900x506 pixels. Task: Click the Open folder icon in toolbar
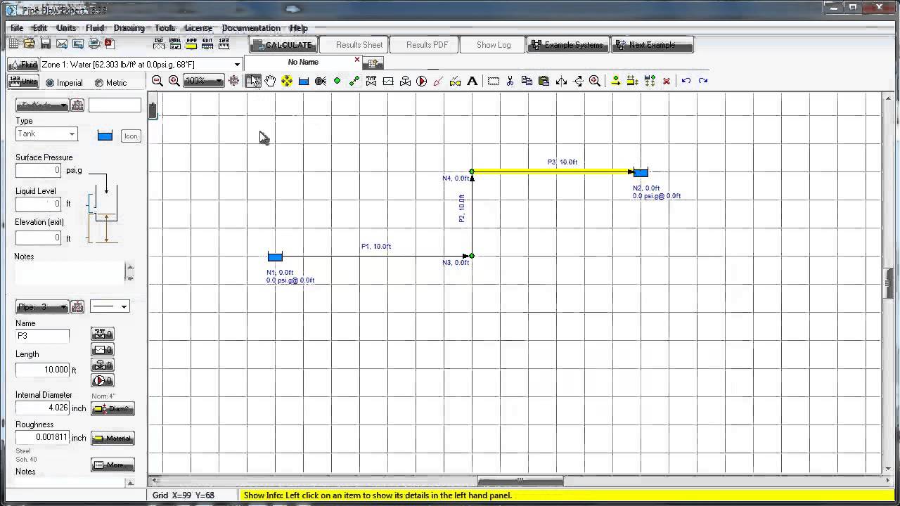tap(30, 44)
